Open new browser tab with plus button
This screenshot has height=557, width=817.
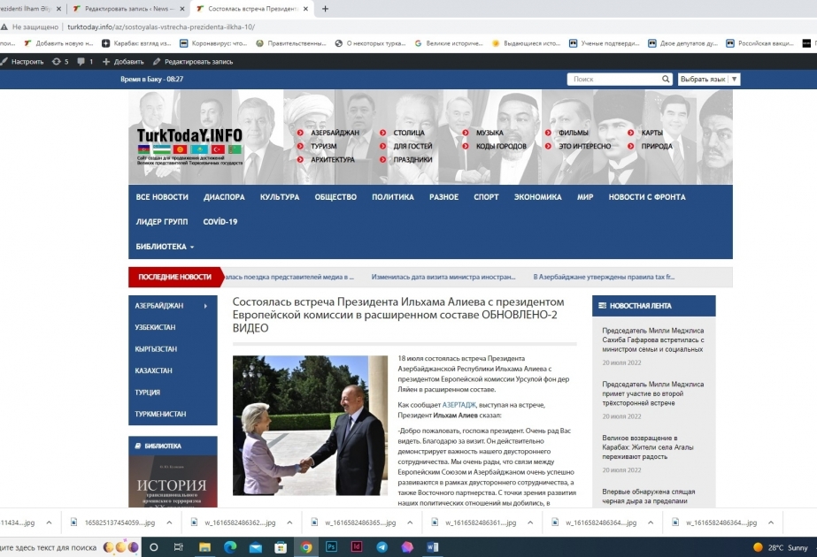click(325, 9)
